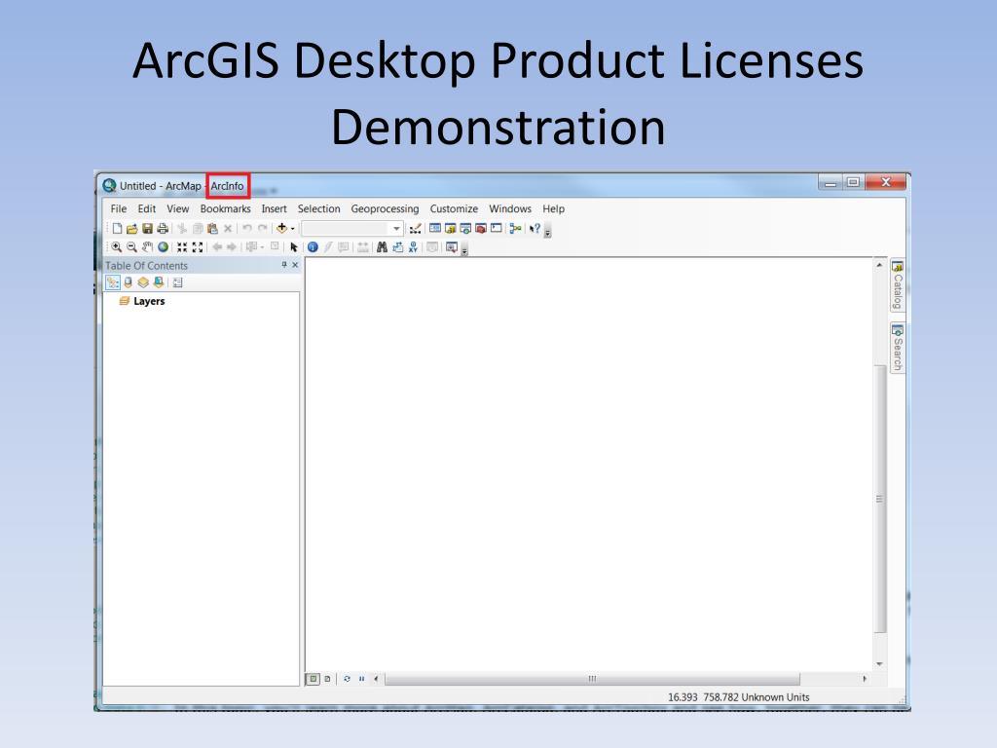Open the Tools toolbar options arrow
Screen dimensions: 997x748
coord(464,252)
